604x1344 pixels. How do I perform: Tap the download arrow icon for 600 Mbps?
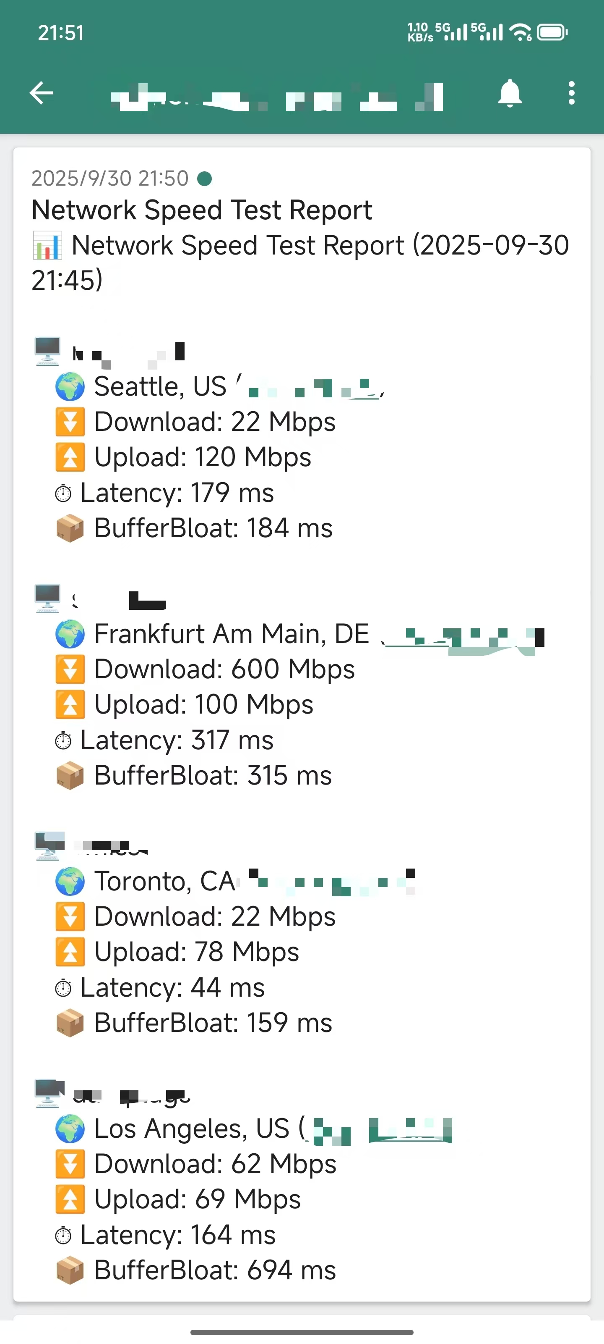[x=70, y=669]
